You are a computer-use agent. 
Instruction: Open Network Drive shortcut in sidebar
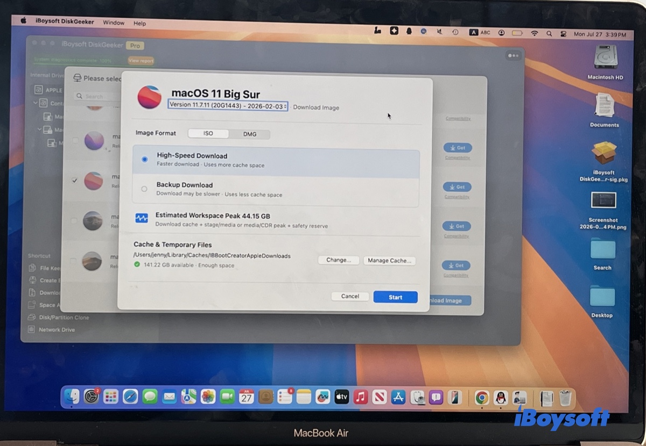coord(52,329)
